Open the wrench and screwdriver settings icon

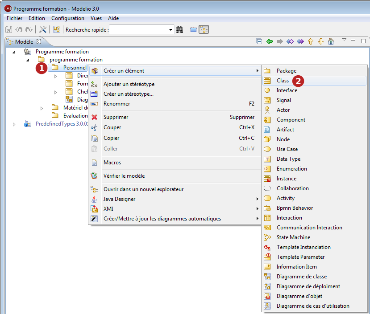click(x=43, y=30)
